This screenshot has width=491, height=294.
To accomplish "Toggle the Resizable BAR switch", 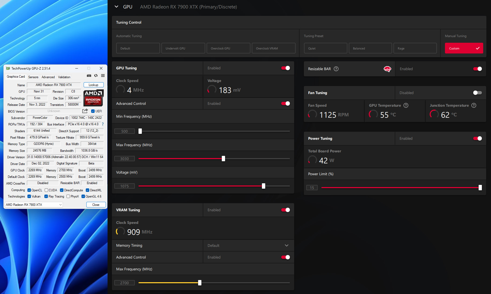I will (478, 69).
